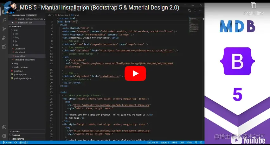
Task: Click the css/mdb.min.css href
Action: click(110, 76)
